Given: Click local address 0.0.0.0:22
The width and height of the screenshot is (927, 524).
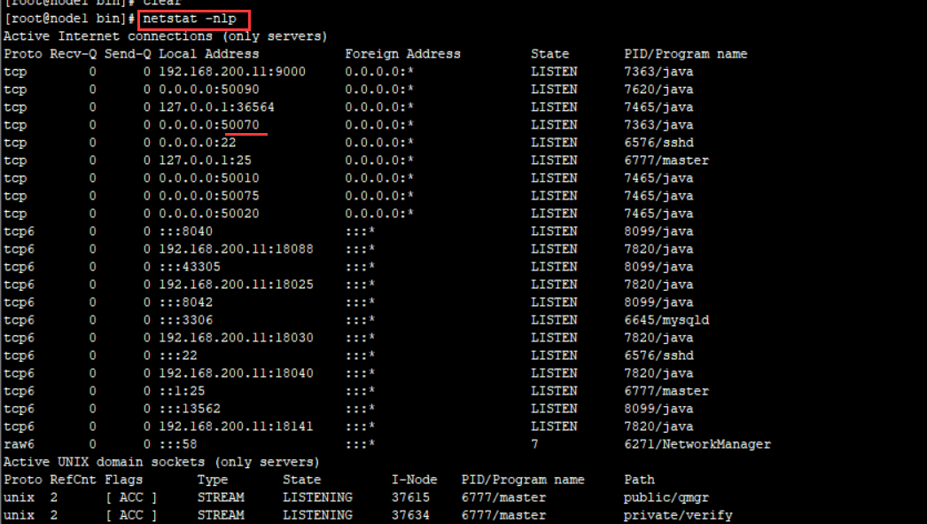Looking at the screenshot, I should (x=198, y=143).
